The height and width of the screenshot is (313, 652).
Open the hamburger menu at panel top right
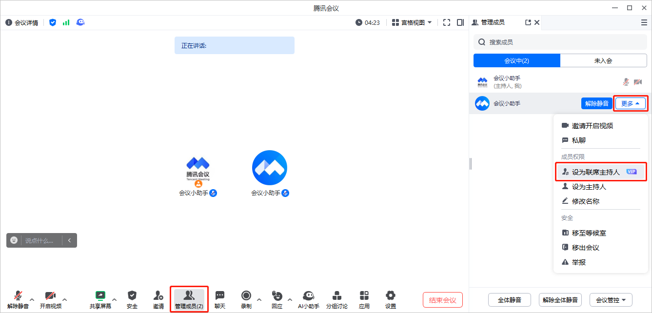coord(644,22)
